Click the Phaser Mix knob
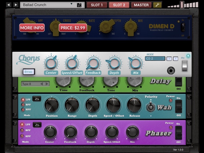The height and width of the screenshot is (153, 204). click(132, 132)
